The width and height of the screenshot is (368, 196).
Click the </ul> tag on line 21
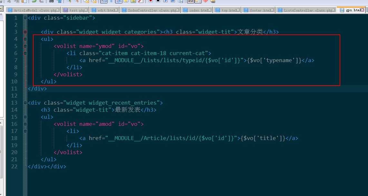click(49, 159)
